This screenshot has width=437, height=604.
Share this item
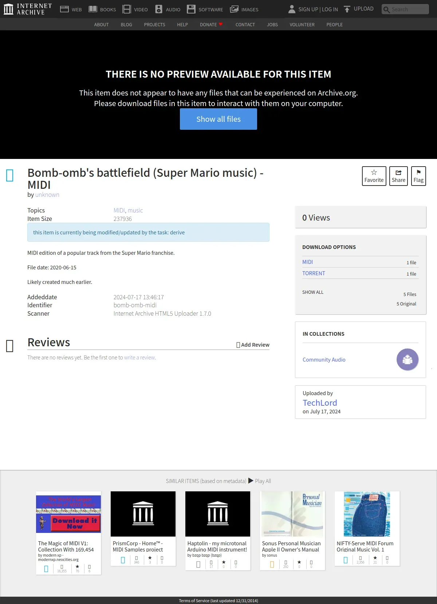398,176
